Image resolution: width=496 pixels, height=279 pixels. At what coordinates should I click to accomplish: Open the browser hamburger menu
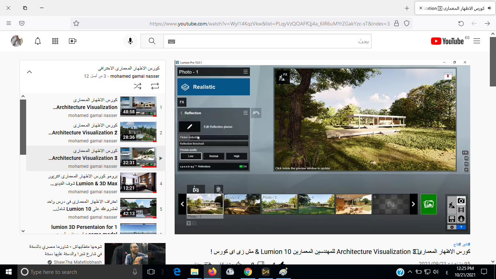pos(9,23)
